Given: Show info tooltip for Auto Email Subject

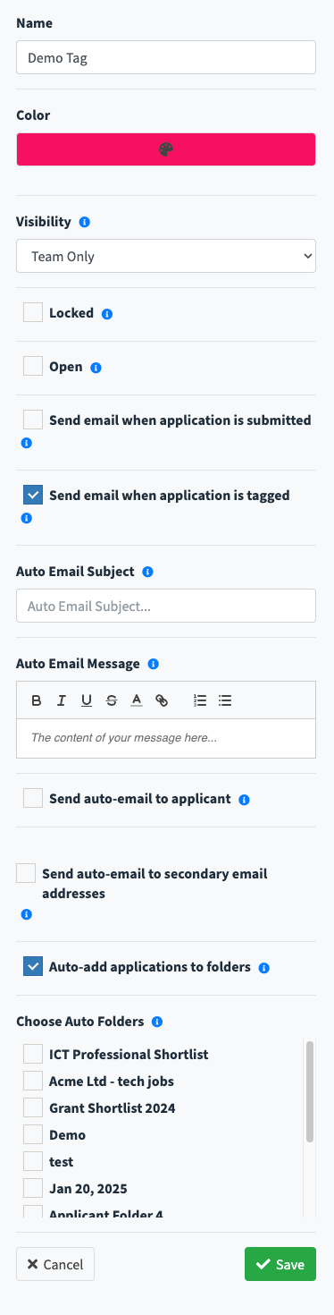Looking at the screenshot, I should coord(148,571).
